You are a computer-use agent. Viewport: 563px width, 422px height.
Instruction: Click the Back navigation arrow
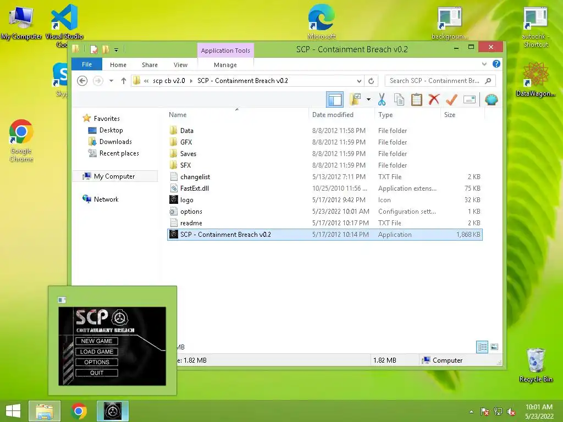[x=82, y=81]
